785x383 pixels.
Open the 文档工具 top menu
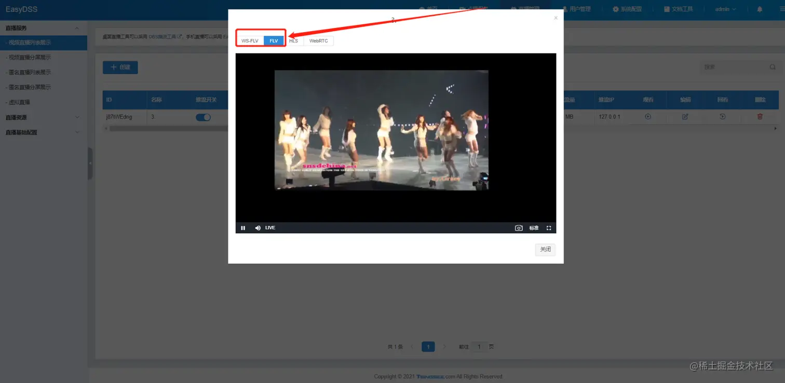[x=679, y=9]
